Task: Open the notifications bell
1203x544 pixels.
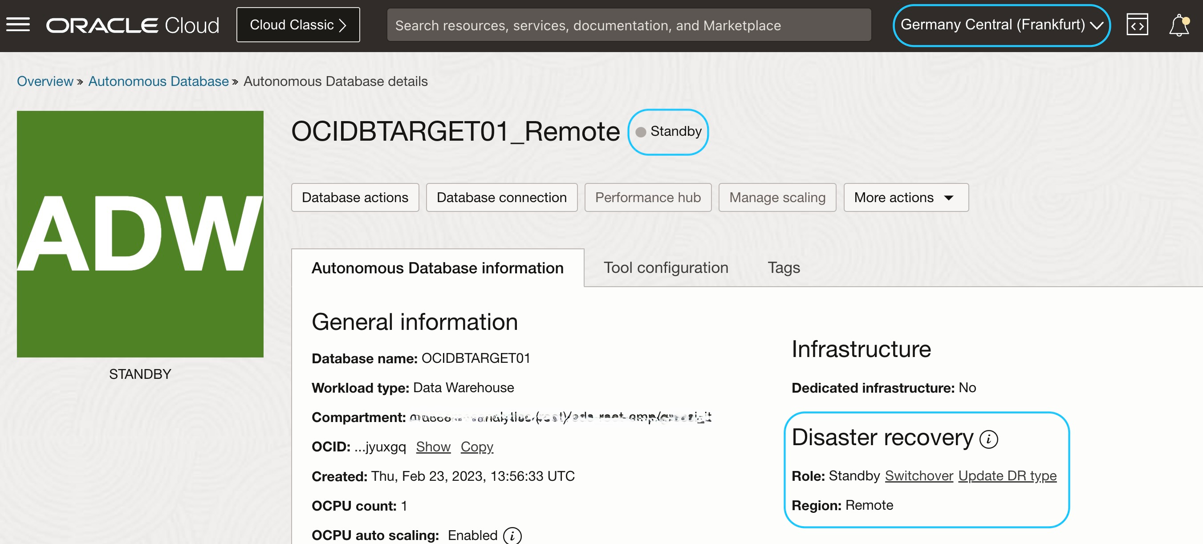Action: point(1179,25)
